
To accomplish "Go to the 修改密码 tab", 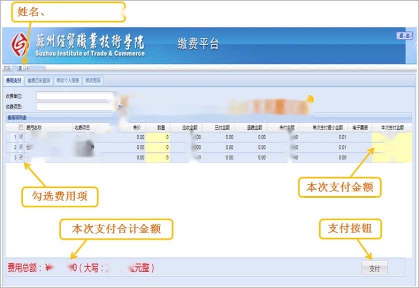I will coord(93,80).
